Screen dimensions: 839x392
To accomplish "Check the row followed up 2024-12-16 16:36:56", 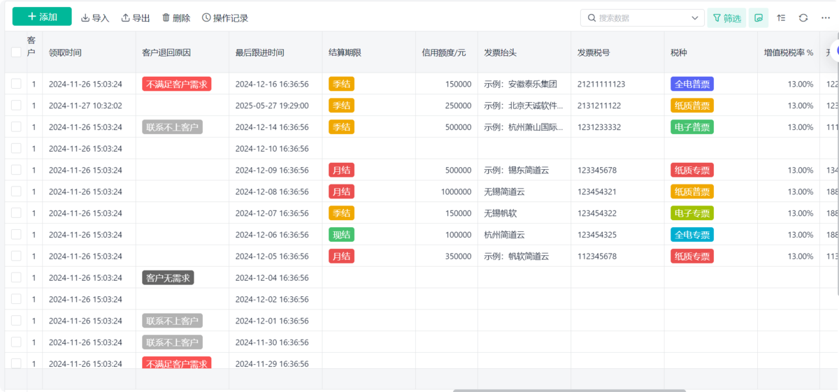I will pyautogui.click(x=16, y=84).
